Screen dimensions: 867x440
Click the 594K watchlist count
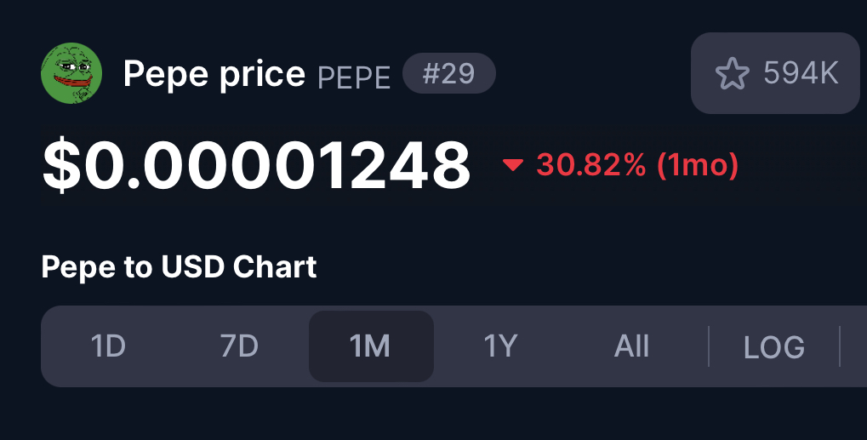coord(801,73)
